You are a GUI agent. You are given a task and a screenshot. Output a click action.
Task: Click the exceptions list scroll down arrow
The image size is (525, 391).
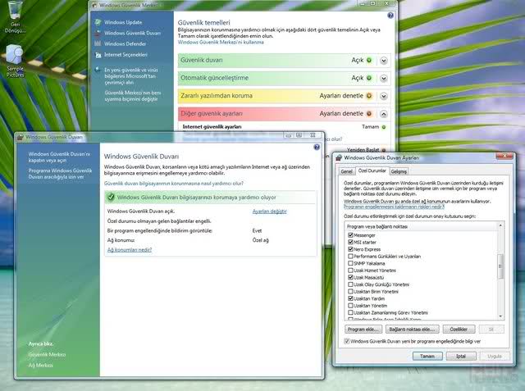click(x=500, y=316)
